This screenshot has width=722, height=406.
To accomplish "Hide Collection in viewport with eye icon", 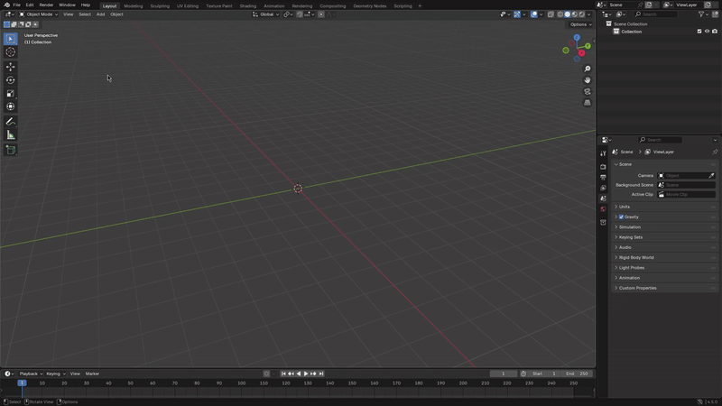I will coord(707,32).
